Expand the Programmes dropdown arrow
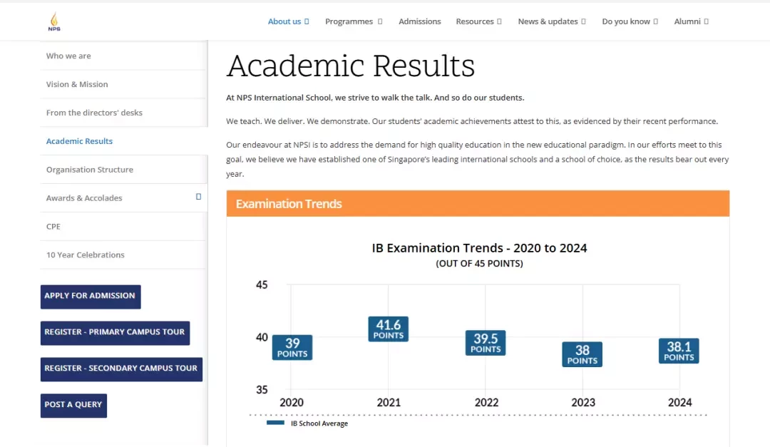770x447 pixels. point(379,21)
